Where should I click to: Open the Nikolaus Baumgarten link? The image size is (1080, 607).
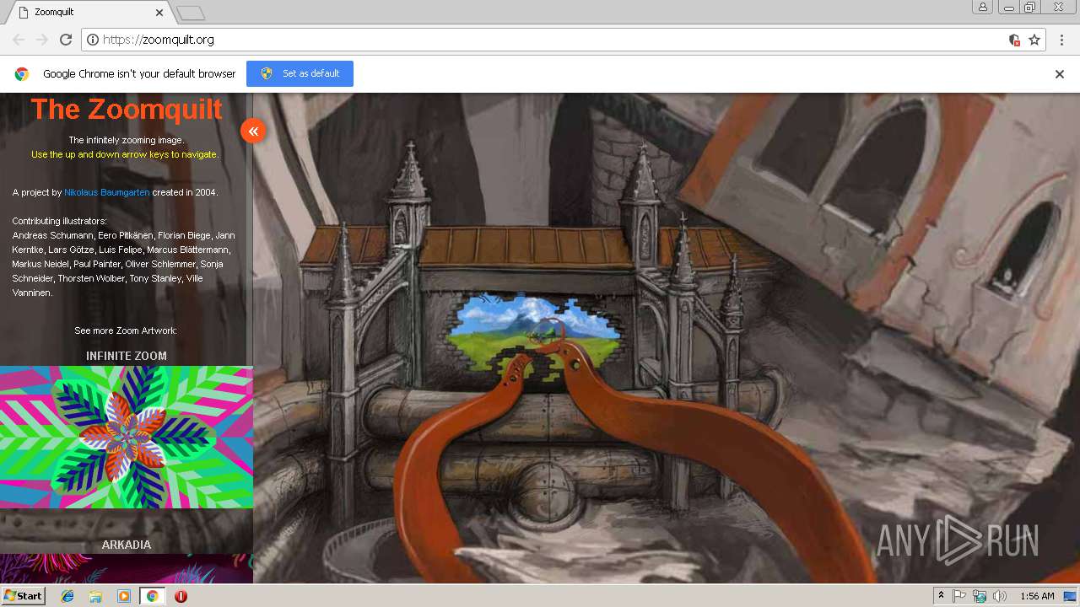click(x=107, y=192)
